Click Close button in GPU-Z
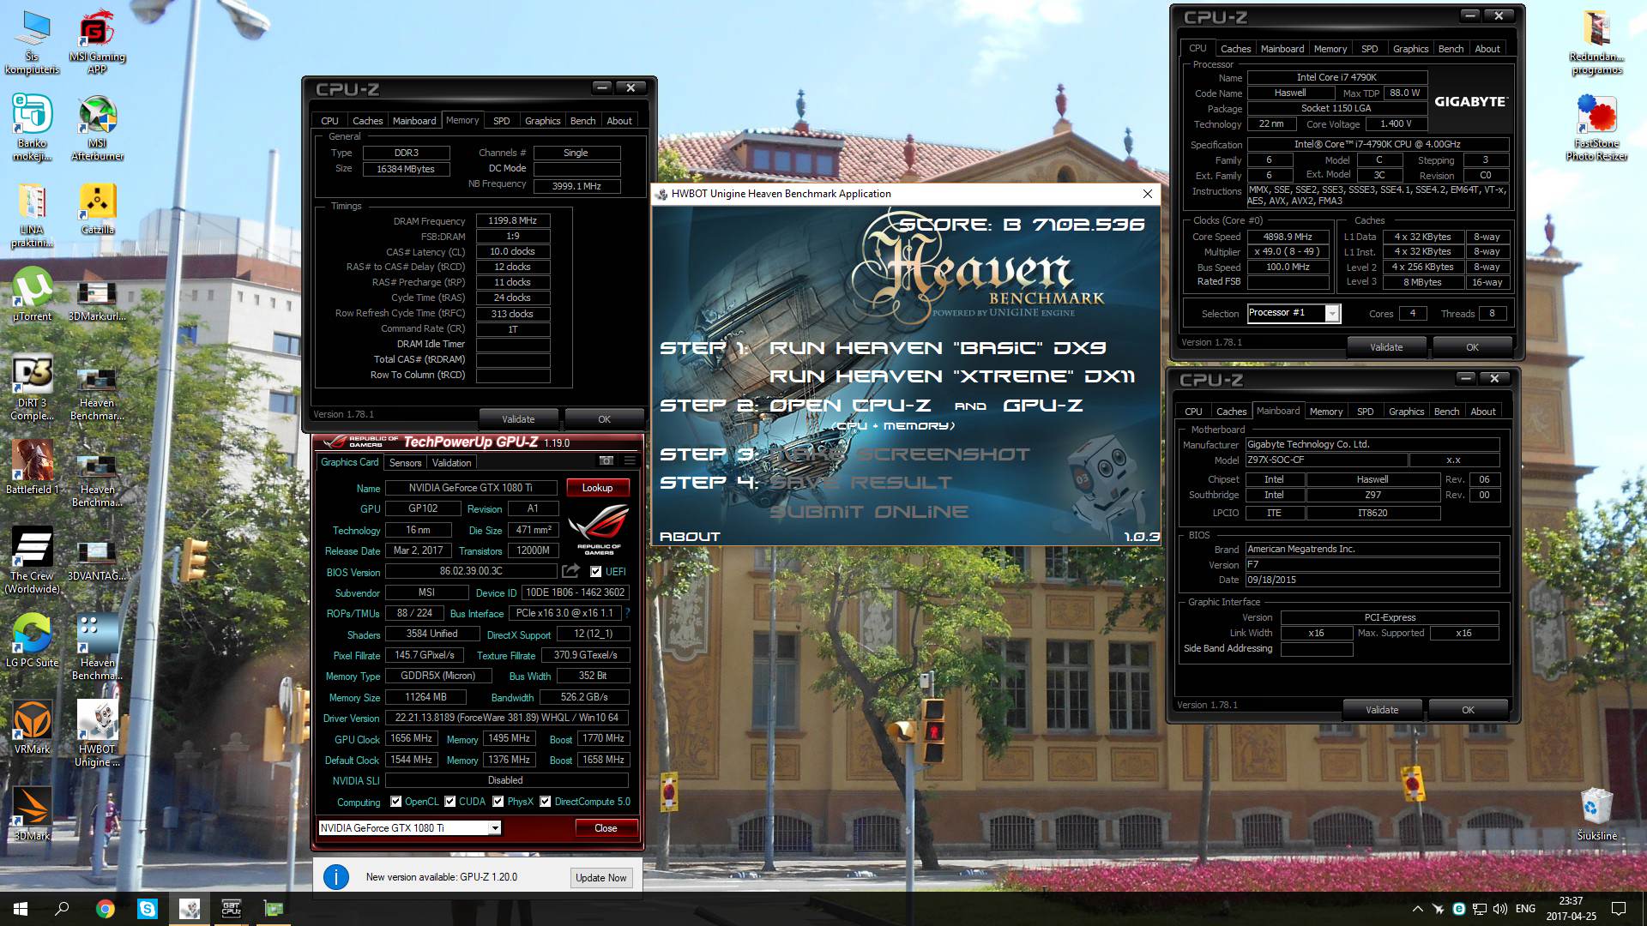 coord(606,828)
